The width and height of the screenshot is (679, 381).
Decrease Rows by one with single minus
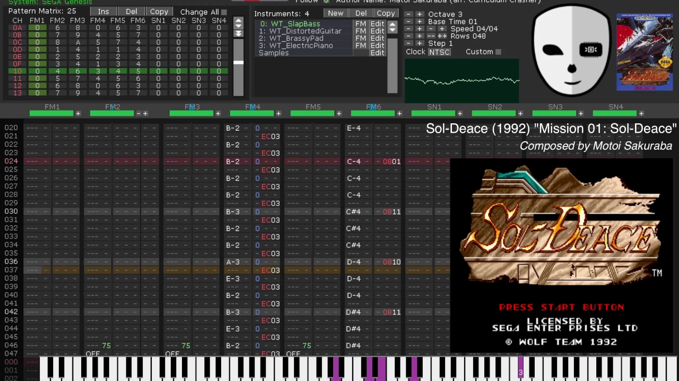[x=408, y=36]
